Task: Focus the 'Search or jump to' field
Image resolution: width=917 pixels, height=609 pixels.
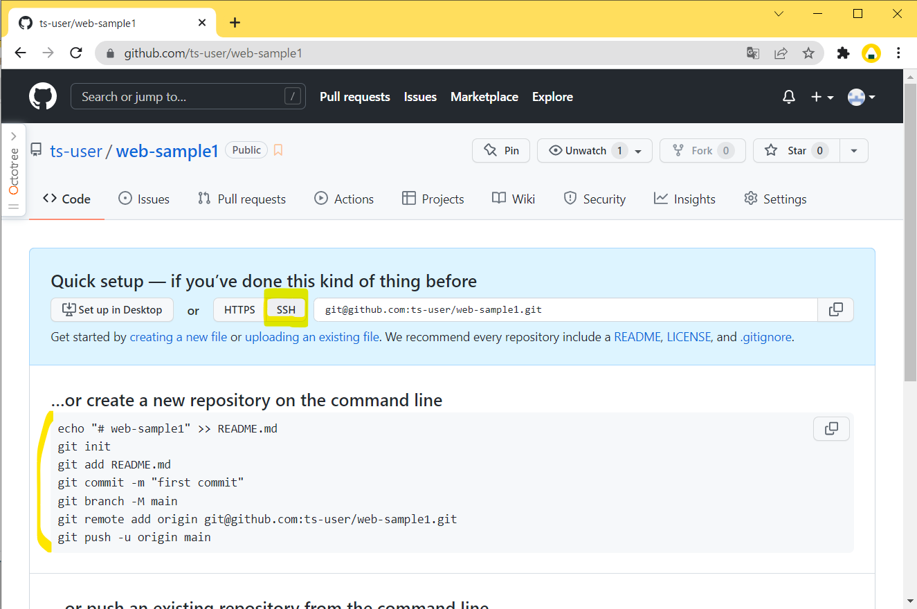Action: 188,96
